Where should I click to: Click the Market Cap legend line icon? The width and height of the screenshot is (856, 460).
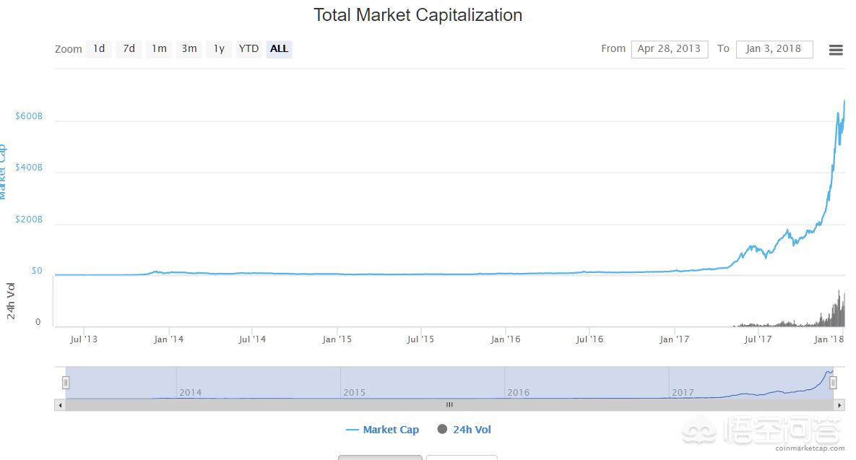point(353,430)
